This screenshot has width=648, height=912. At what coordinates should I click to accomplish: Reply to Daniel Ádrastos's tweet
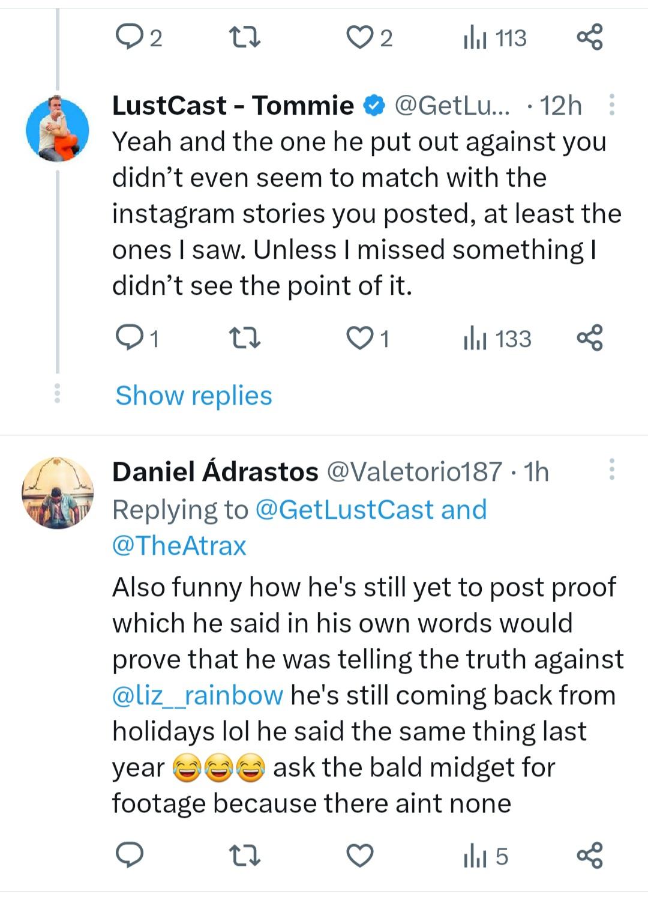click(x=129, y=855)
